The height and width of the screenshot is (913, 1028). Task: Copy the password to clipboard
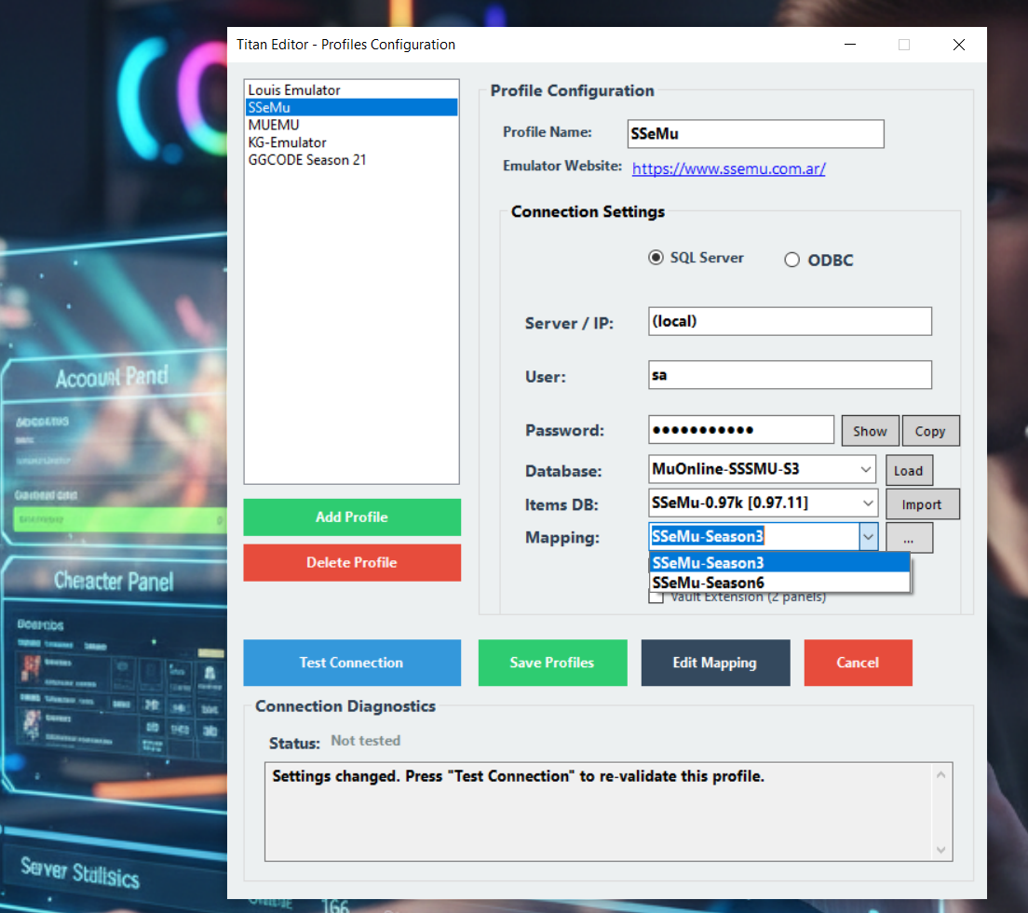coord(930,430)
